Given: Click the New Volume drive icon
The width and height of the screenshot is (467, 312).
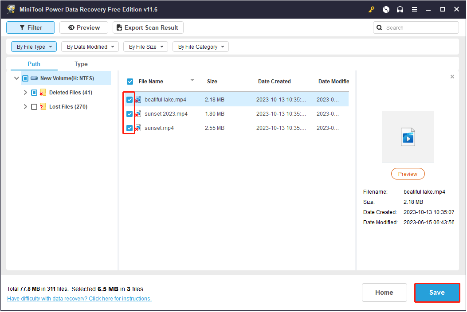Looking at the screenshot, I should [34, 78].
